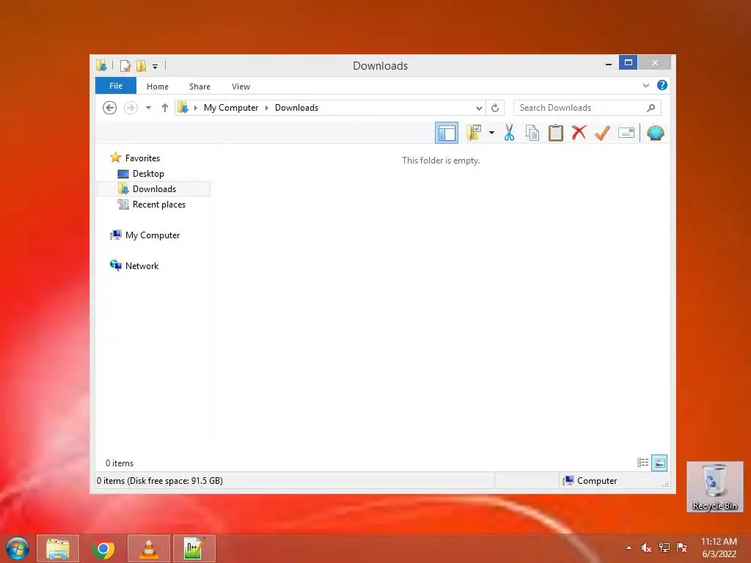
Task: Open the folder options toolbar icon
Action: (474, 133)
